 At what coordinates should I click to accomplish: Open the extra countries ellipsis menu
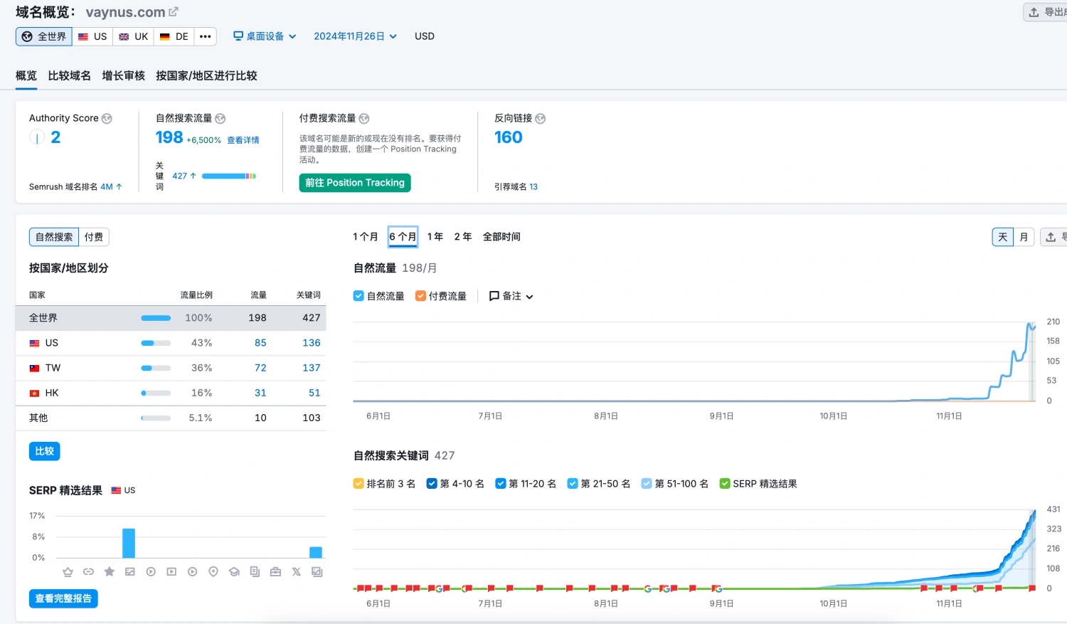[x=205, y=36]
